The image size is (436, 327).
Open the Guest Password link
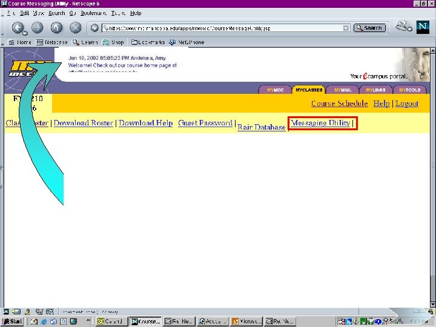click(x=205, y=123)
